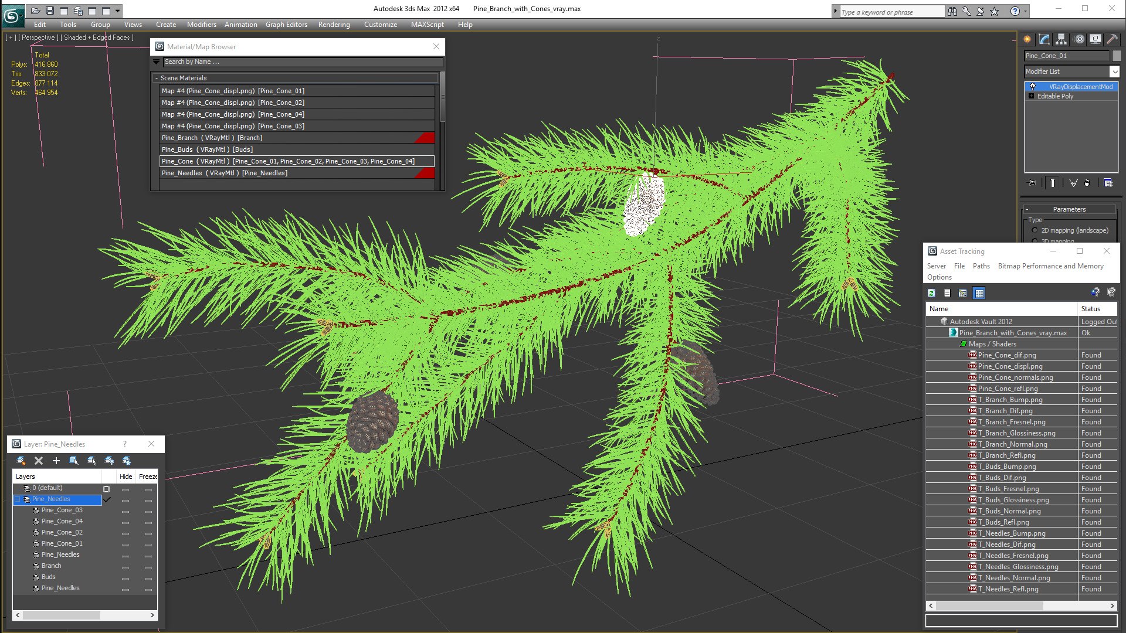Viewport: 1126px width, 633px height.
Task: Open the Rendering menu
Action: [334, 25]
